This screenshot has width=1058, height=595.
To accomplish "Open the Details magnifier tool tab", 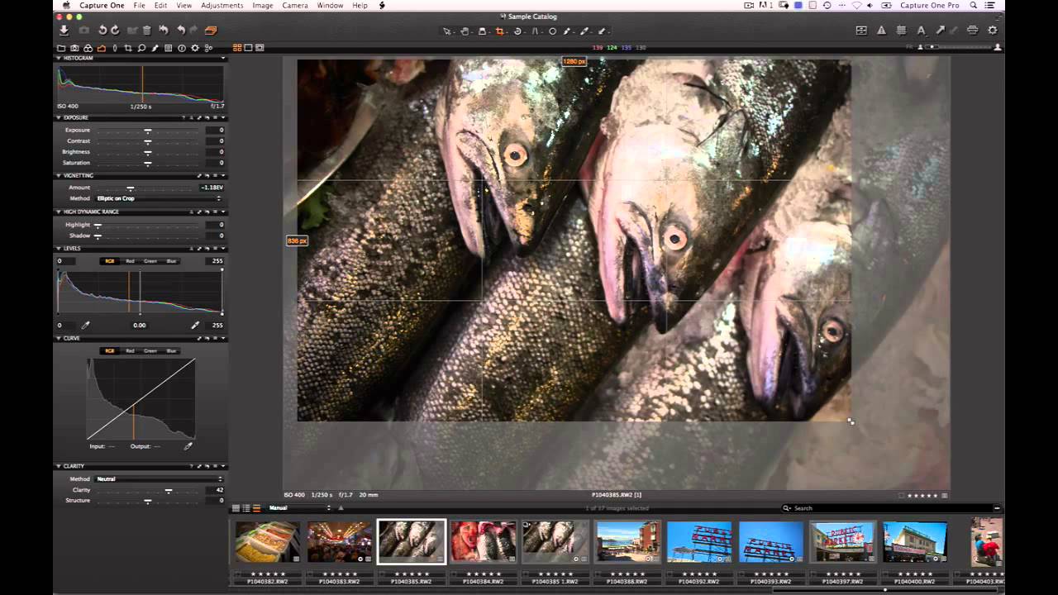I will [x=141, y=48].
